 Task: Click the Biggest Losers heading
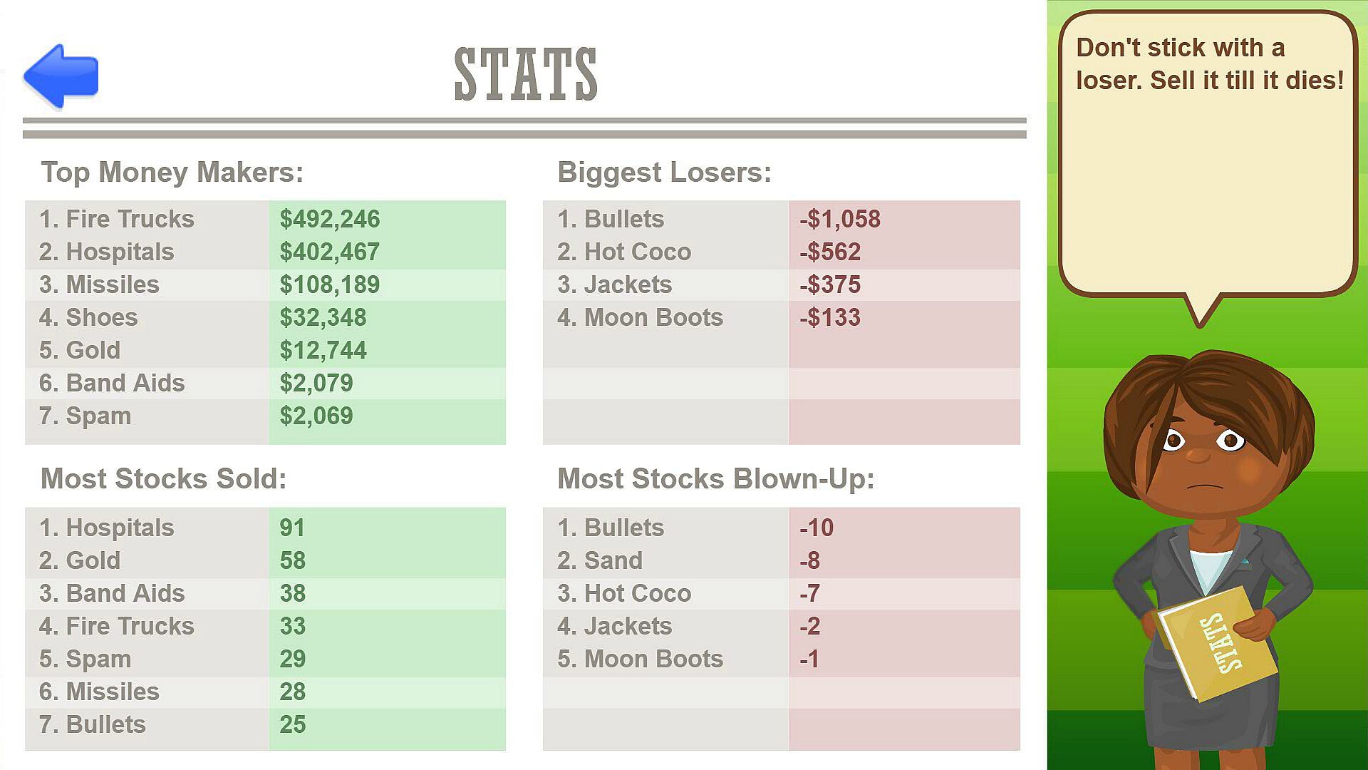point(664,172)
